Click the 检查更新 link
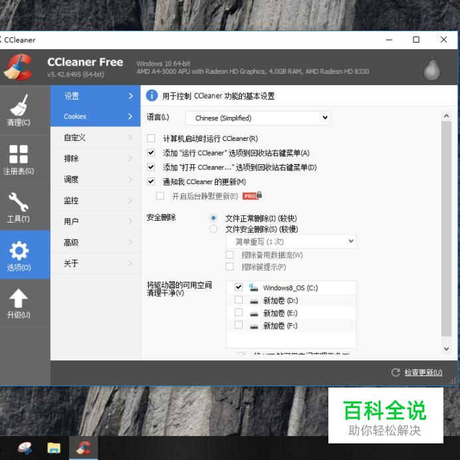Screen dimensions: 460x460 (423, 372)
